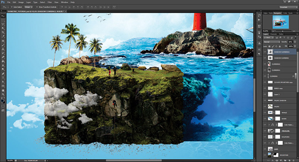This screenshot has width=299, height=162.
Task: Click the horizontal canvas scrollbar
Action: pos(134,161)
